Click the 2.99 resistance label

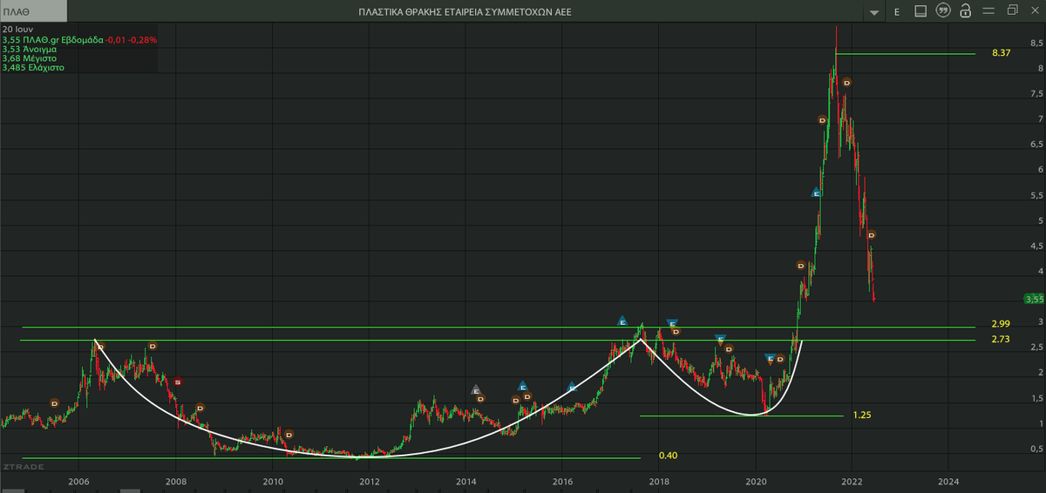pos(1001,323)
